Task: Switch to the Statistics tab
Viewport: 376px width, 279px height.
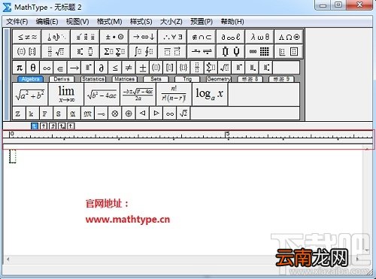Action: tap(93, 79)
